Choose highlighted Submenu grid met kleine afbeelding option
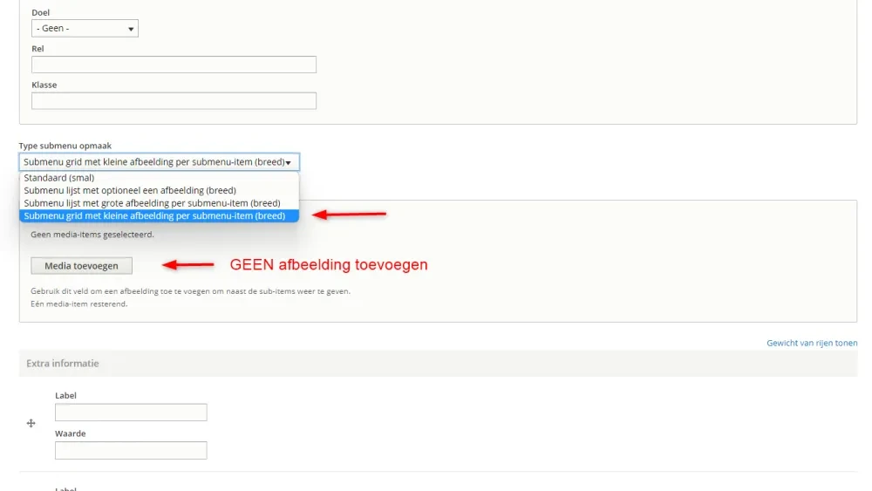 (159, 215)
